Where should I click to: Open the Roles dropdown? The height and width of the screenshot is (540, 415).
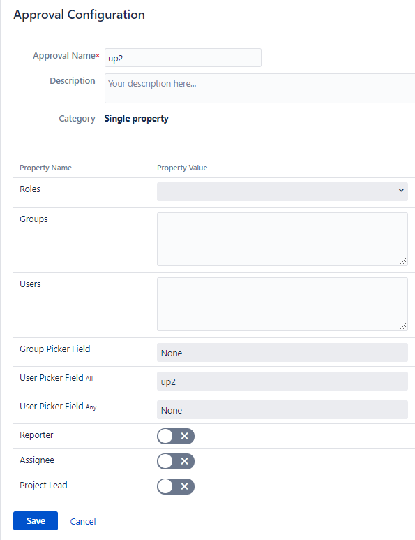[x=282, y=191]
